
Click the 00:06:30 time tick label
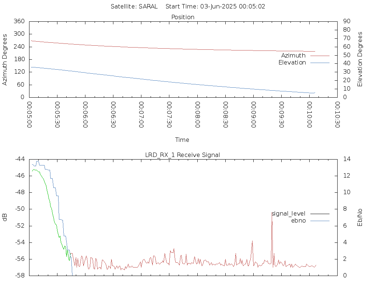click(113, 115)
